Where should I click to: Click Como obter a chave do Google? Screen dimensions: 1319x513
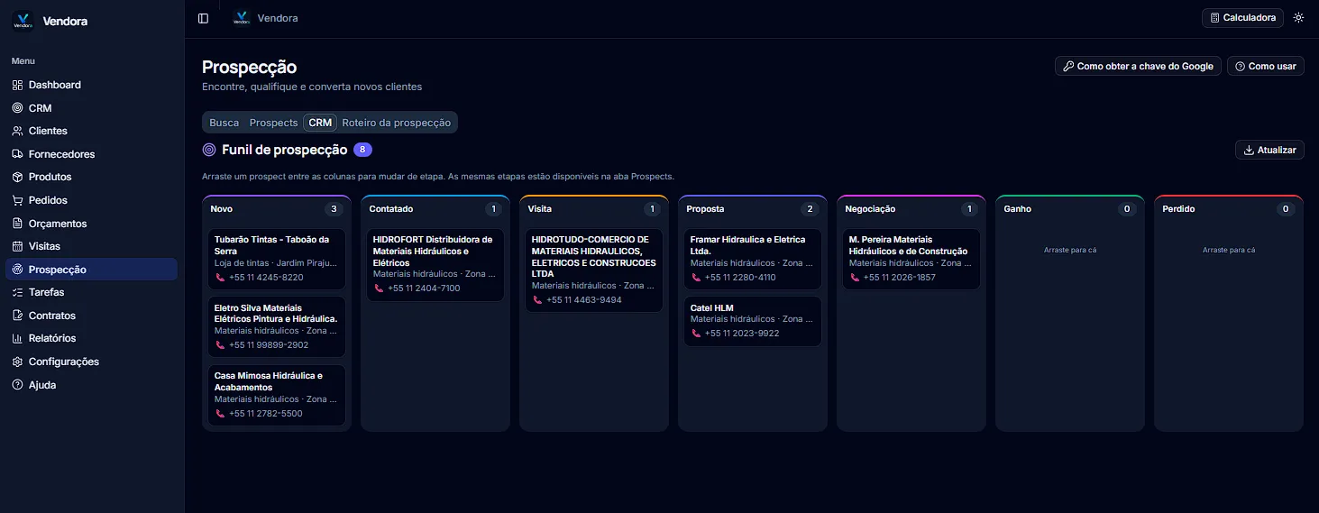click(1138, 66)
